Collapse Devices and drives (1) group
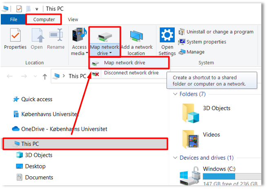This screenshot has width=267, height=189. pos(175,158)
